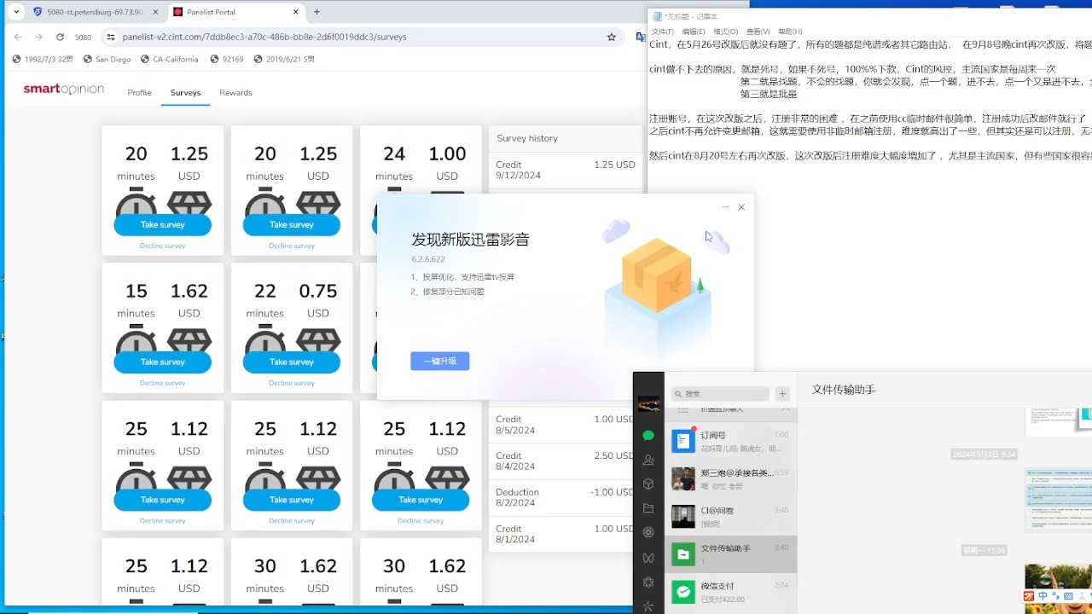Image resolution: width=1092 pixels, height=614 pixels.
Task: Select the Surveys tab
Action: (185, 93)
